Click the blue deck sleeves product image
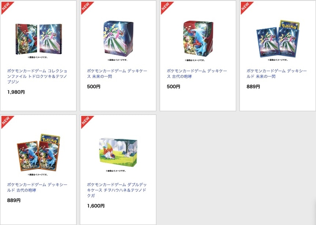 [278, 39]
